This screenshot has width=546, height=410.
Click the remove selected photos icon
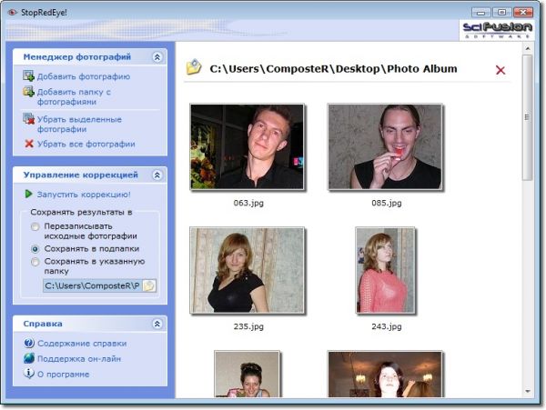pos(29,119)
